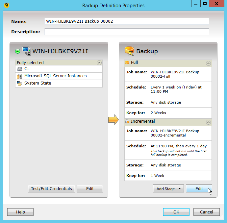Click the C: drive icon

[x=20, y=69]
